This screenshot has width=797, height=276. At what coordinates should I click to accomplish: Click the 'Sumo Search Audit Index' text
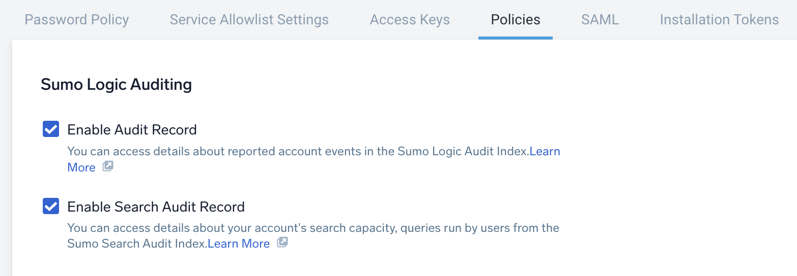pos(137,244)
